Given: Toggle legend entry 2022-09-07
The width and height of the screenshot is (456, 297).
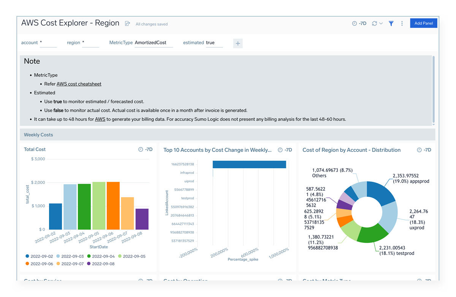Looking at the screenshot, I should click(70, 264).
